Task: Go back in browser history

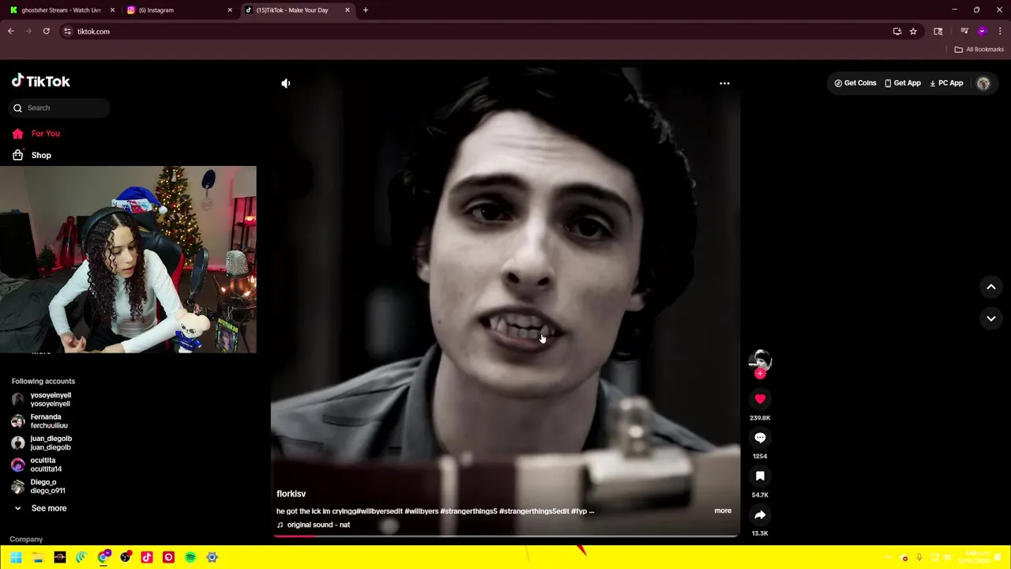Action: (11, 32)
